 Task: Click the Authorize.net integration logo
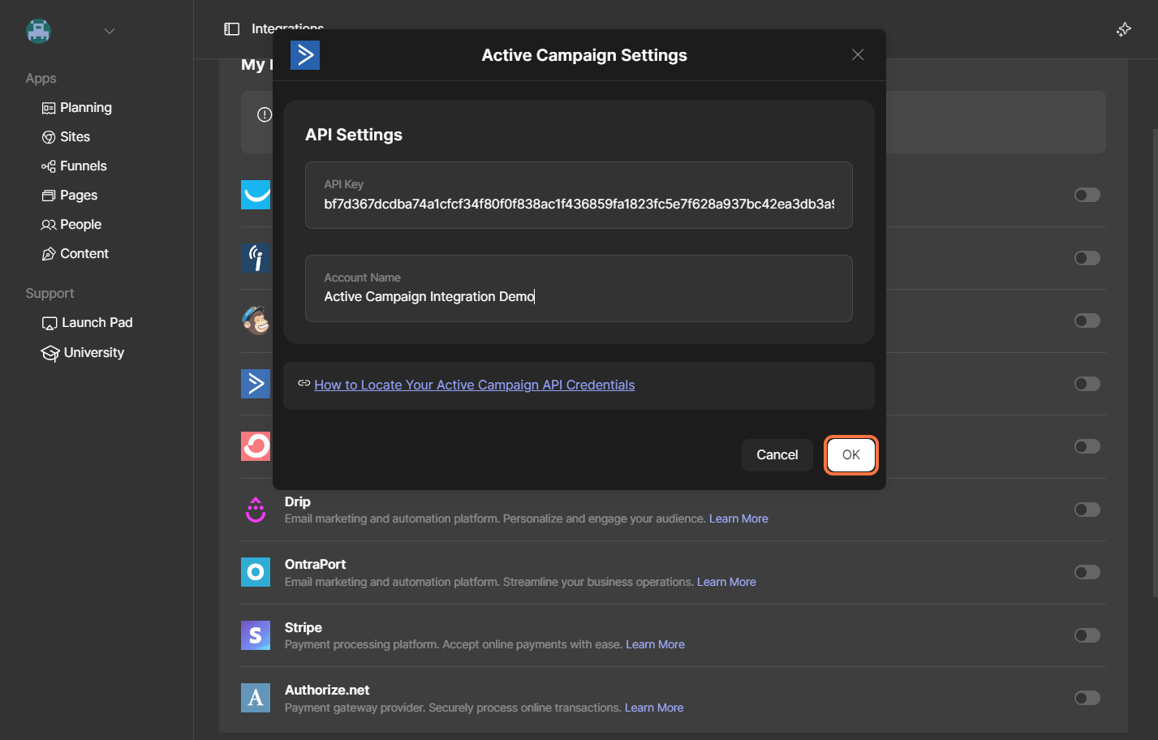click(256, 698)
